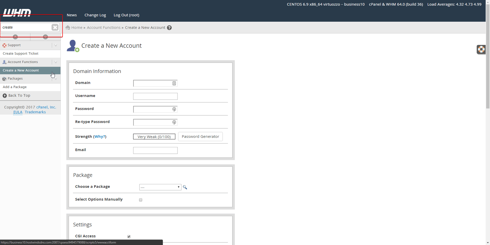Viewport: 490px width, 245px height.
Task: Open help via the question mark breadcrumb icon
Action: click(169, 27)
